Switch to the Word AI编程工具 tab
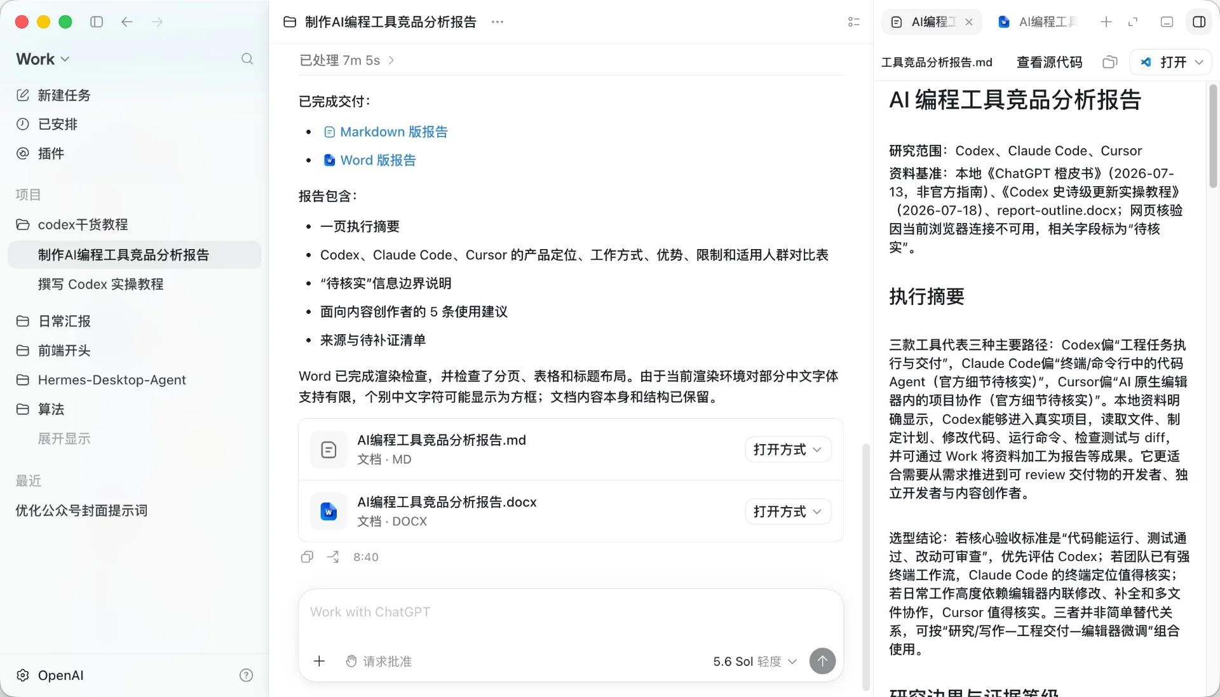Screen dimensions: 1220x697 click(x=1038, y=22)
